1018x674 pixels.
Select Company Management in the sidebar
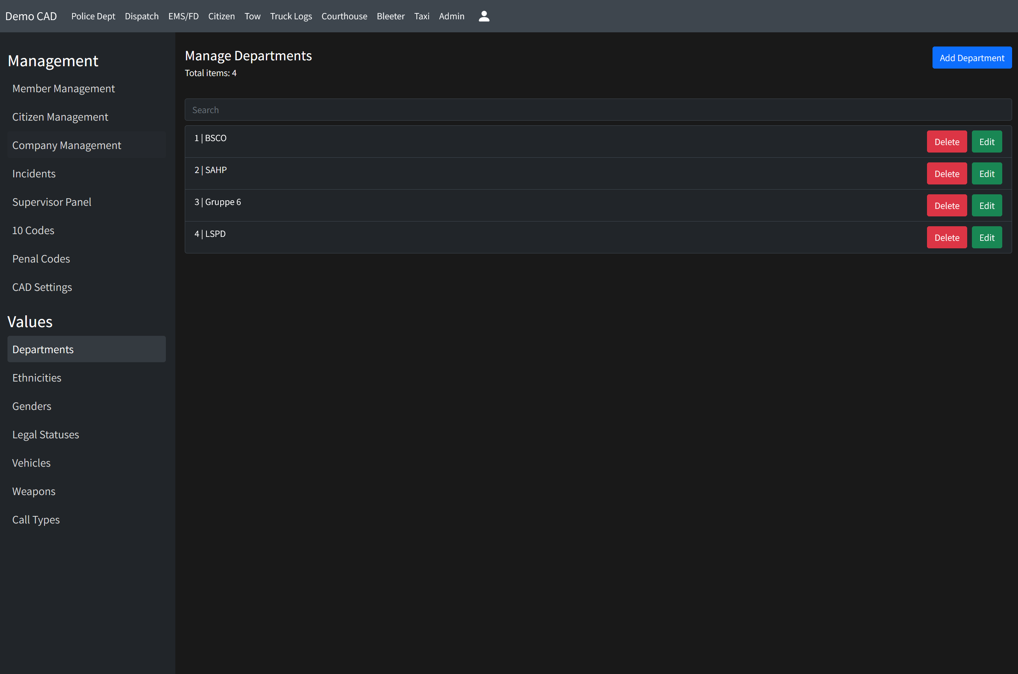coord(67,145)
